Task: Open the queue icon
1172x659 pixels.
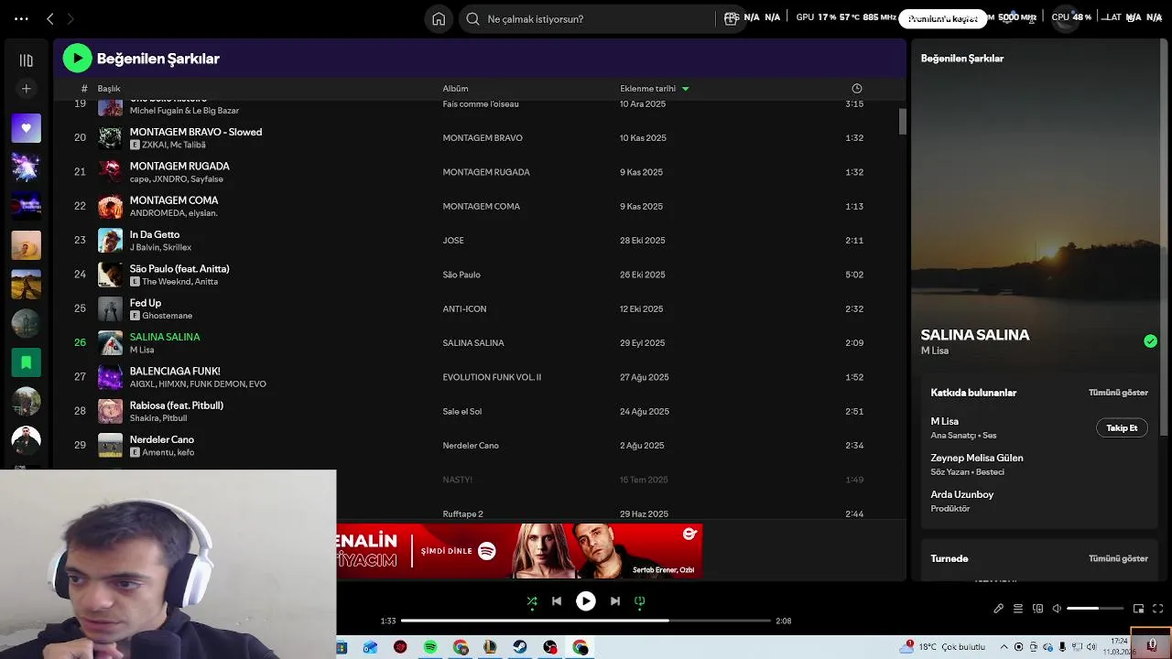Action: click(1018, 609)
